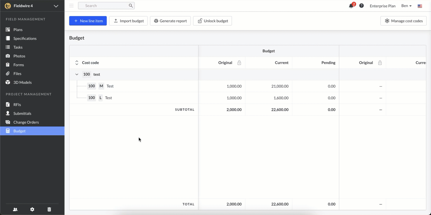Toggle the hamburger sidebar menu

(71, 6)
